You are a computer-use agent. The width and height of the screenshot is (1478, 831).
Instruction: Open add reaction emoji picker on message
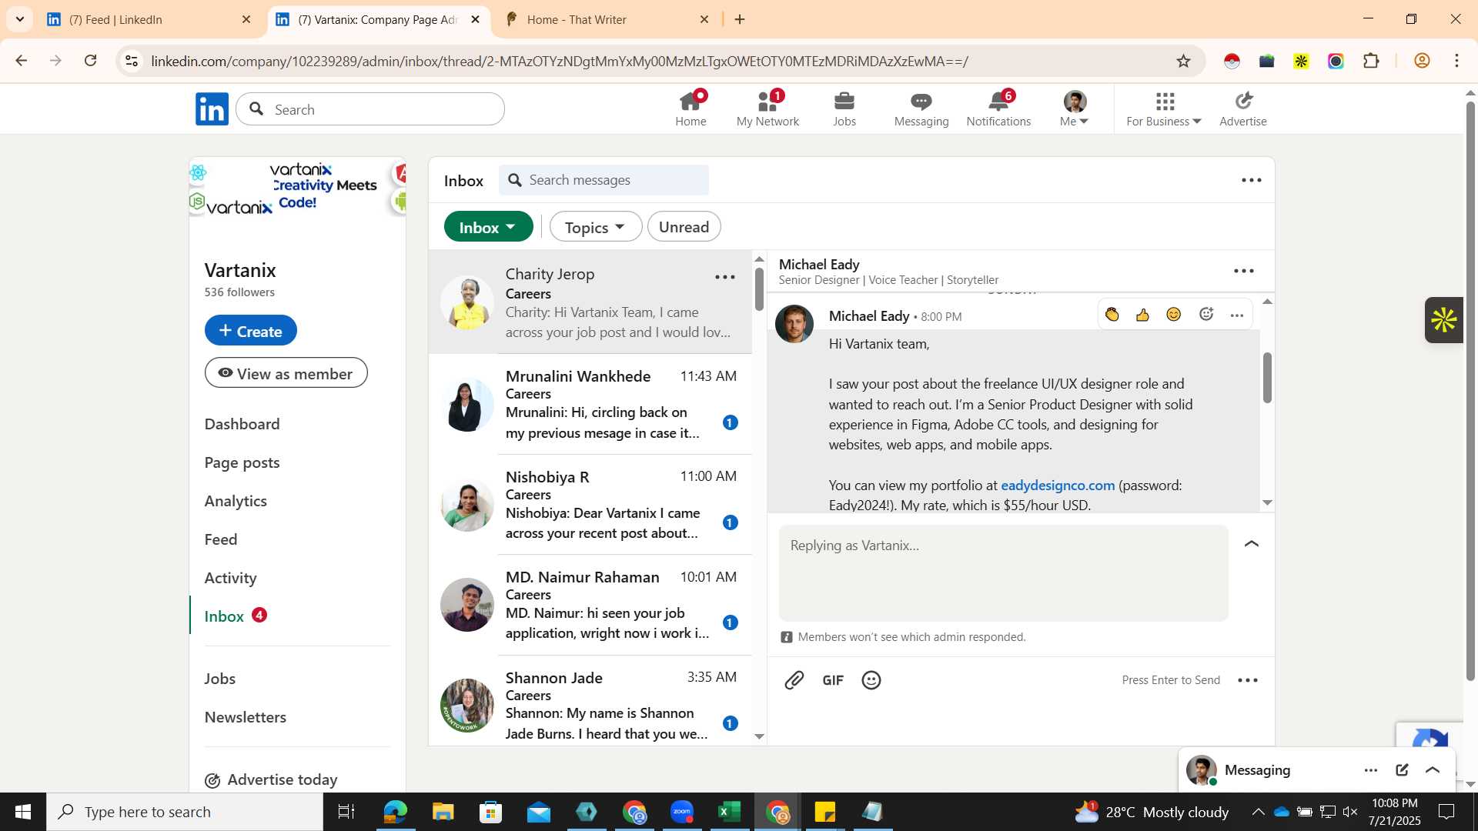(x=1206, y=314)
